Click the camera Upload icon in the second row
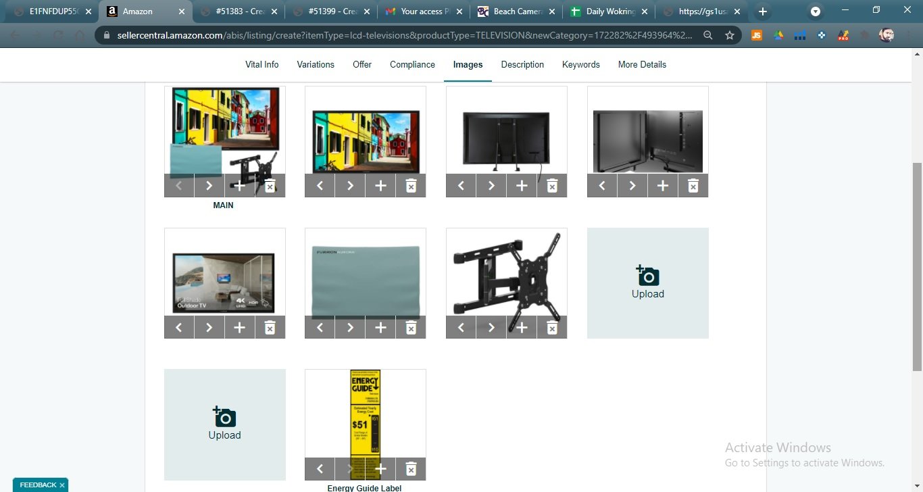Screen dimensions: 923x492 647,276
